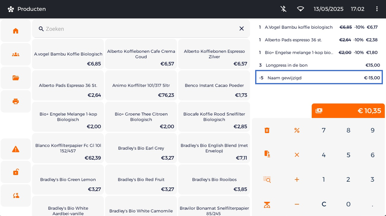386x216 pixels.
Task: Click the cash icon on the total bar
Action: [319, 110]
